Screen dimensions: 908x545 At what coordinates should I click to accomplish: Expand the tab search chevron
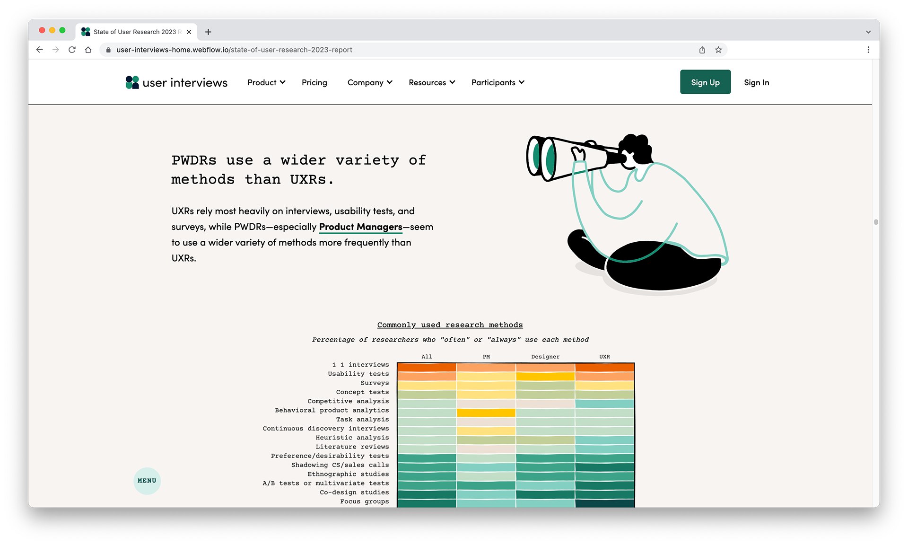pos(868,32)
